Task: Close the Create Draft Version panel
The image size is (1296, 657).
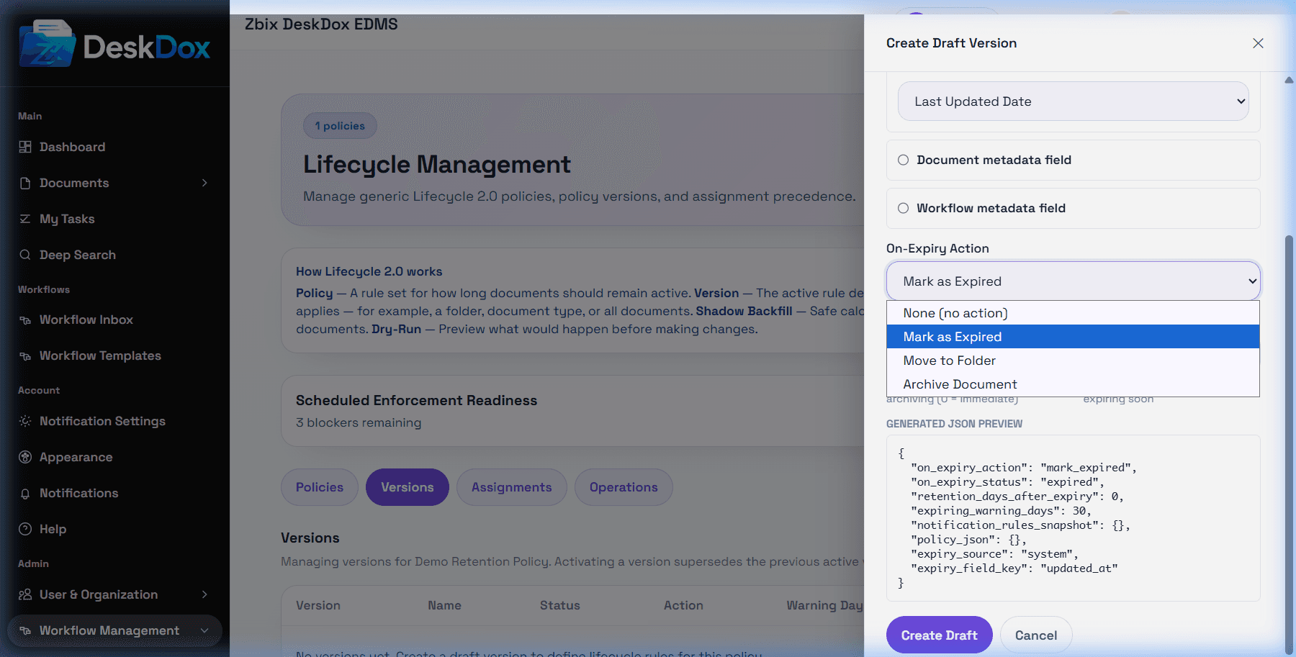Action: 1258,43
